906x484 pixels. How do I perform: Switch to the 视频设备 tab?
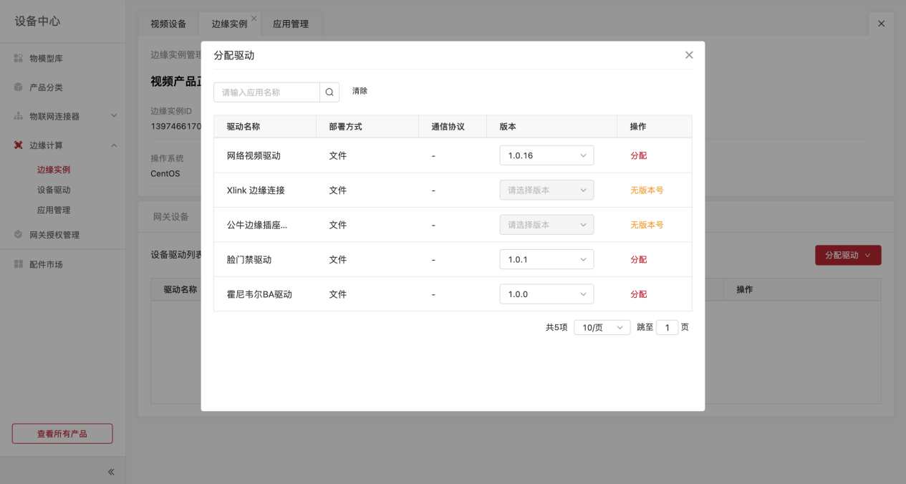coord(168,24)
